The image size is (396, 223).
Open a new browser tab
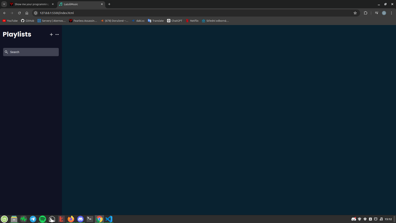[109, 4]
